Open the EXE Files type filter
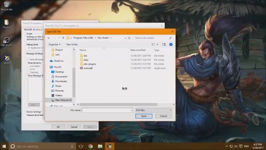Screen dimensions: 266x150 coord(153,110)
